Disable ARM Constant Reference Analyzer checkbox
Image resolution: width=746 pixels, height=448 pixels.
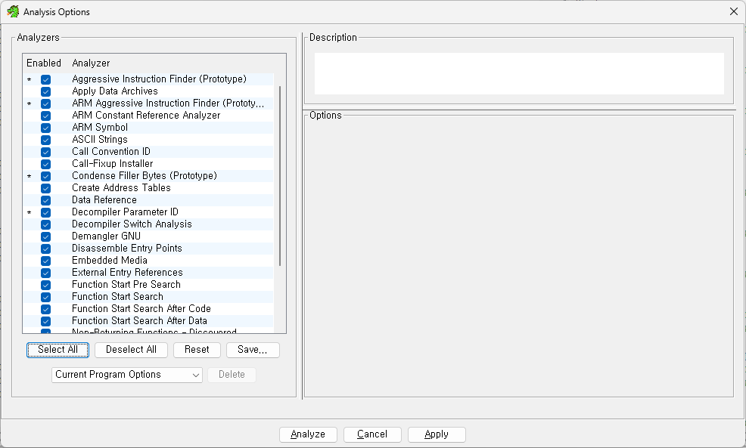46,116
